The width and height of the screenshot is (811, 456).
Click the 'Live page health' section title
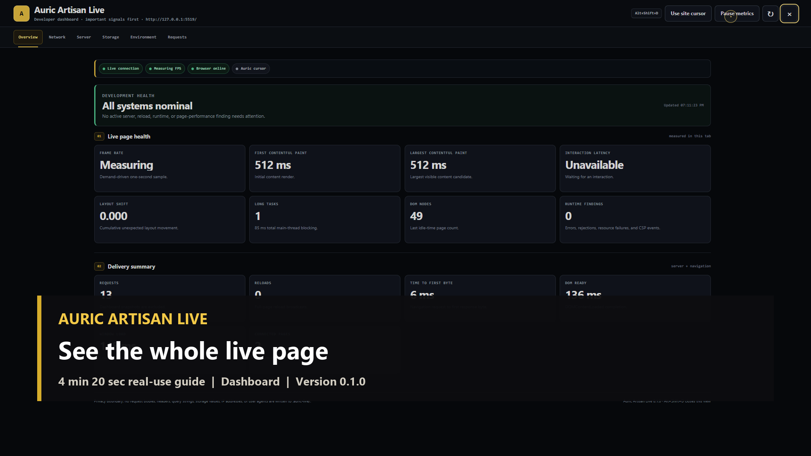click(129, 136)
